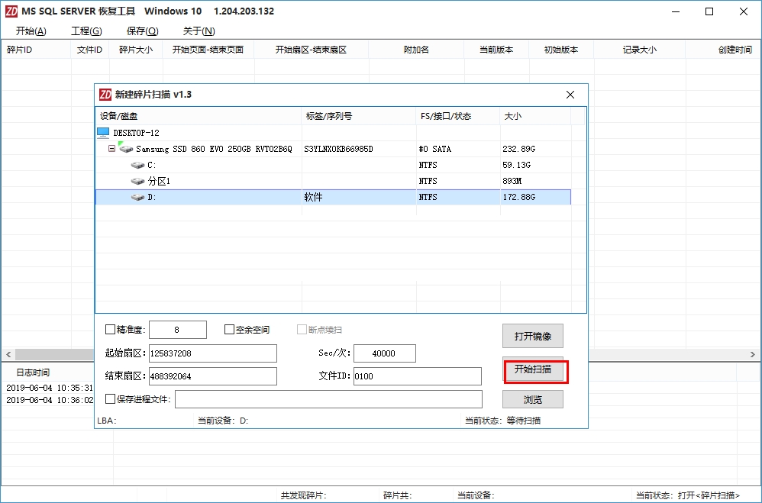Click the 记录大小 column header
The height and width of the screenshot is (503, 762).
click(x=640, y=50)
